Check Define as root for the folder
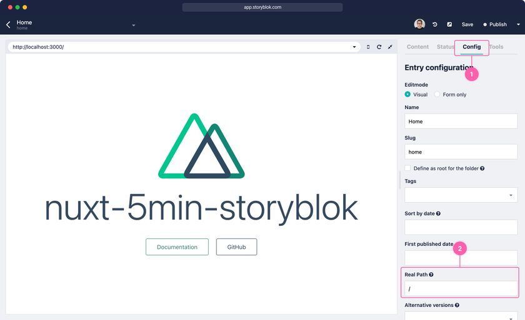This screenshot has width=525, height=320. point(407,168)
